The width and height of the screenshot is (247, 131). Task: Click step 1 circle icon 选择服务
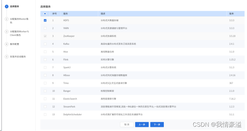coord(7,6)
